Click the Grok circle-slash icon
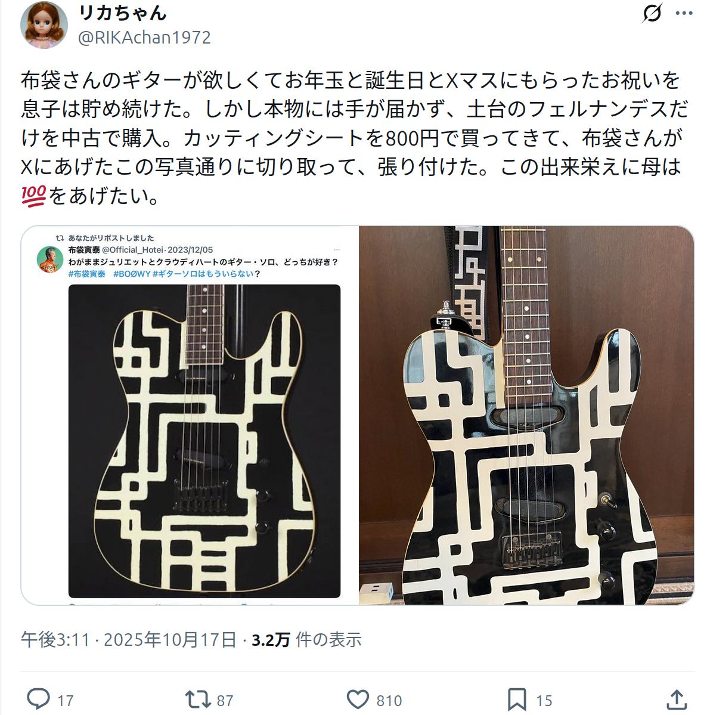707x715 pixels. (x=652, y=13)
